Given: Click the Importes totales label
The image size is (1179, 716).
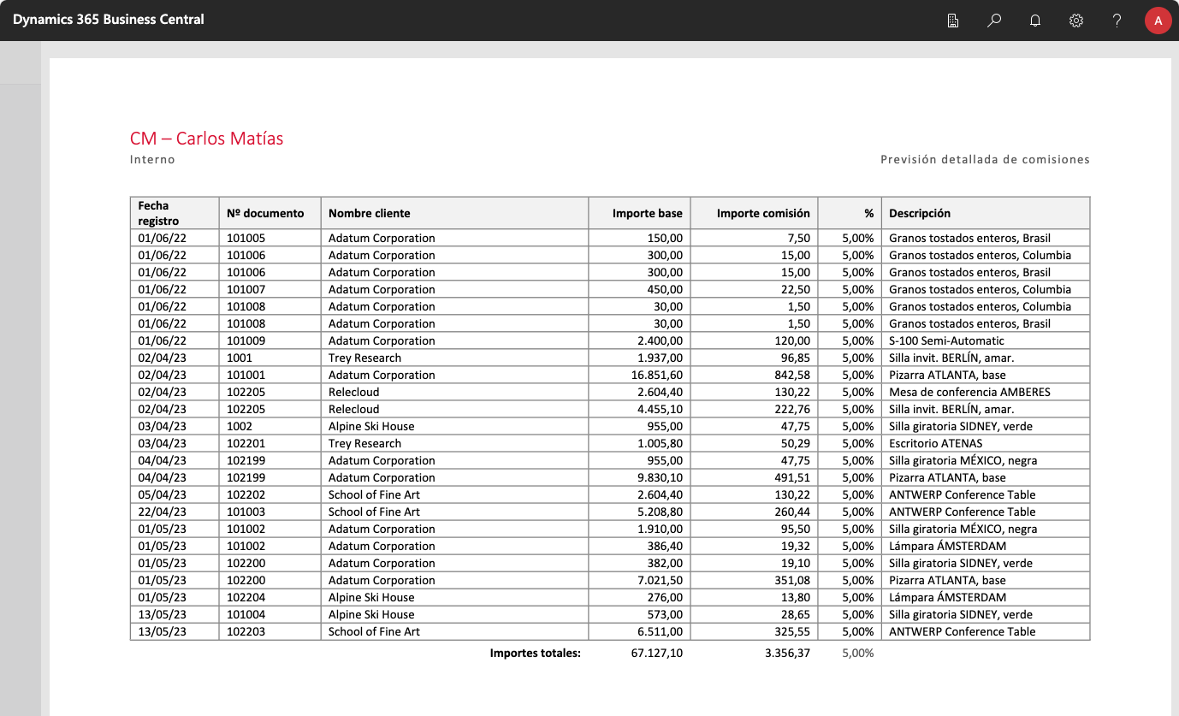Looking at the screenshot, I should 536,653.
